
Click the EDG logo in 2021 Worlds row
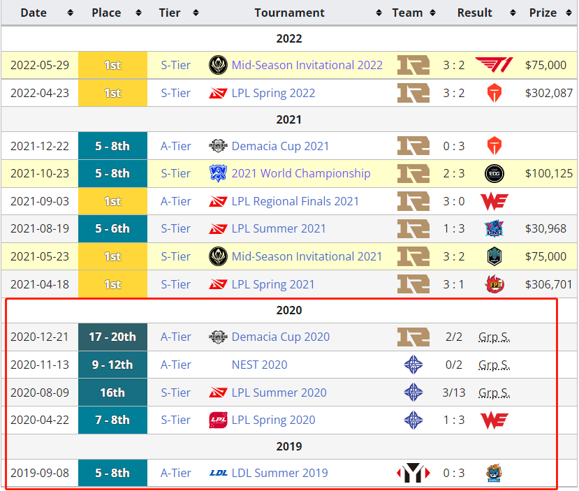(494, 173)
